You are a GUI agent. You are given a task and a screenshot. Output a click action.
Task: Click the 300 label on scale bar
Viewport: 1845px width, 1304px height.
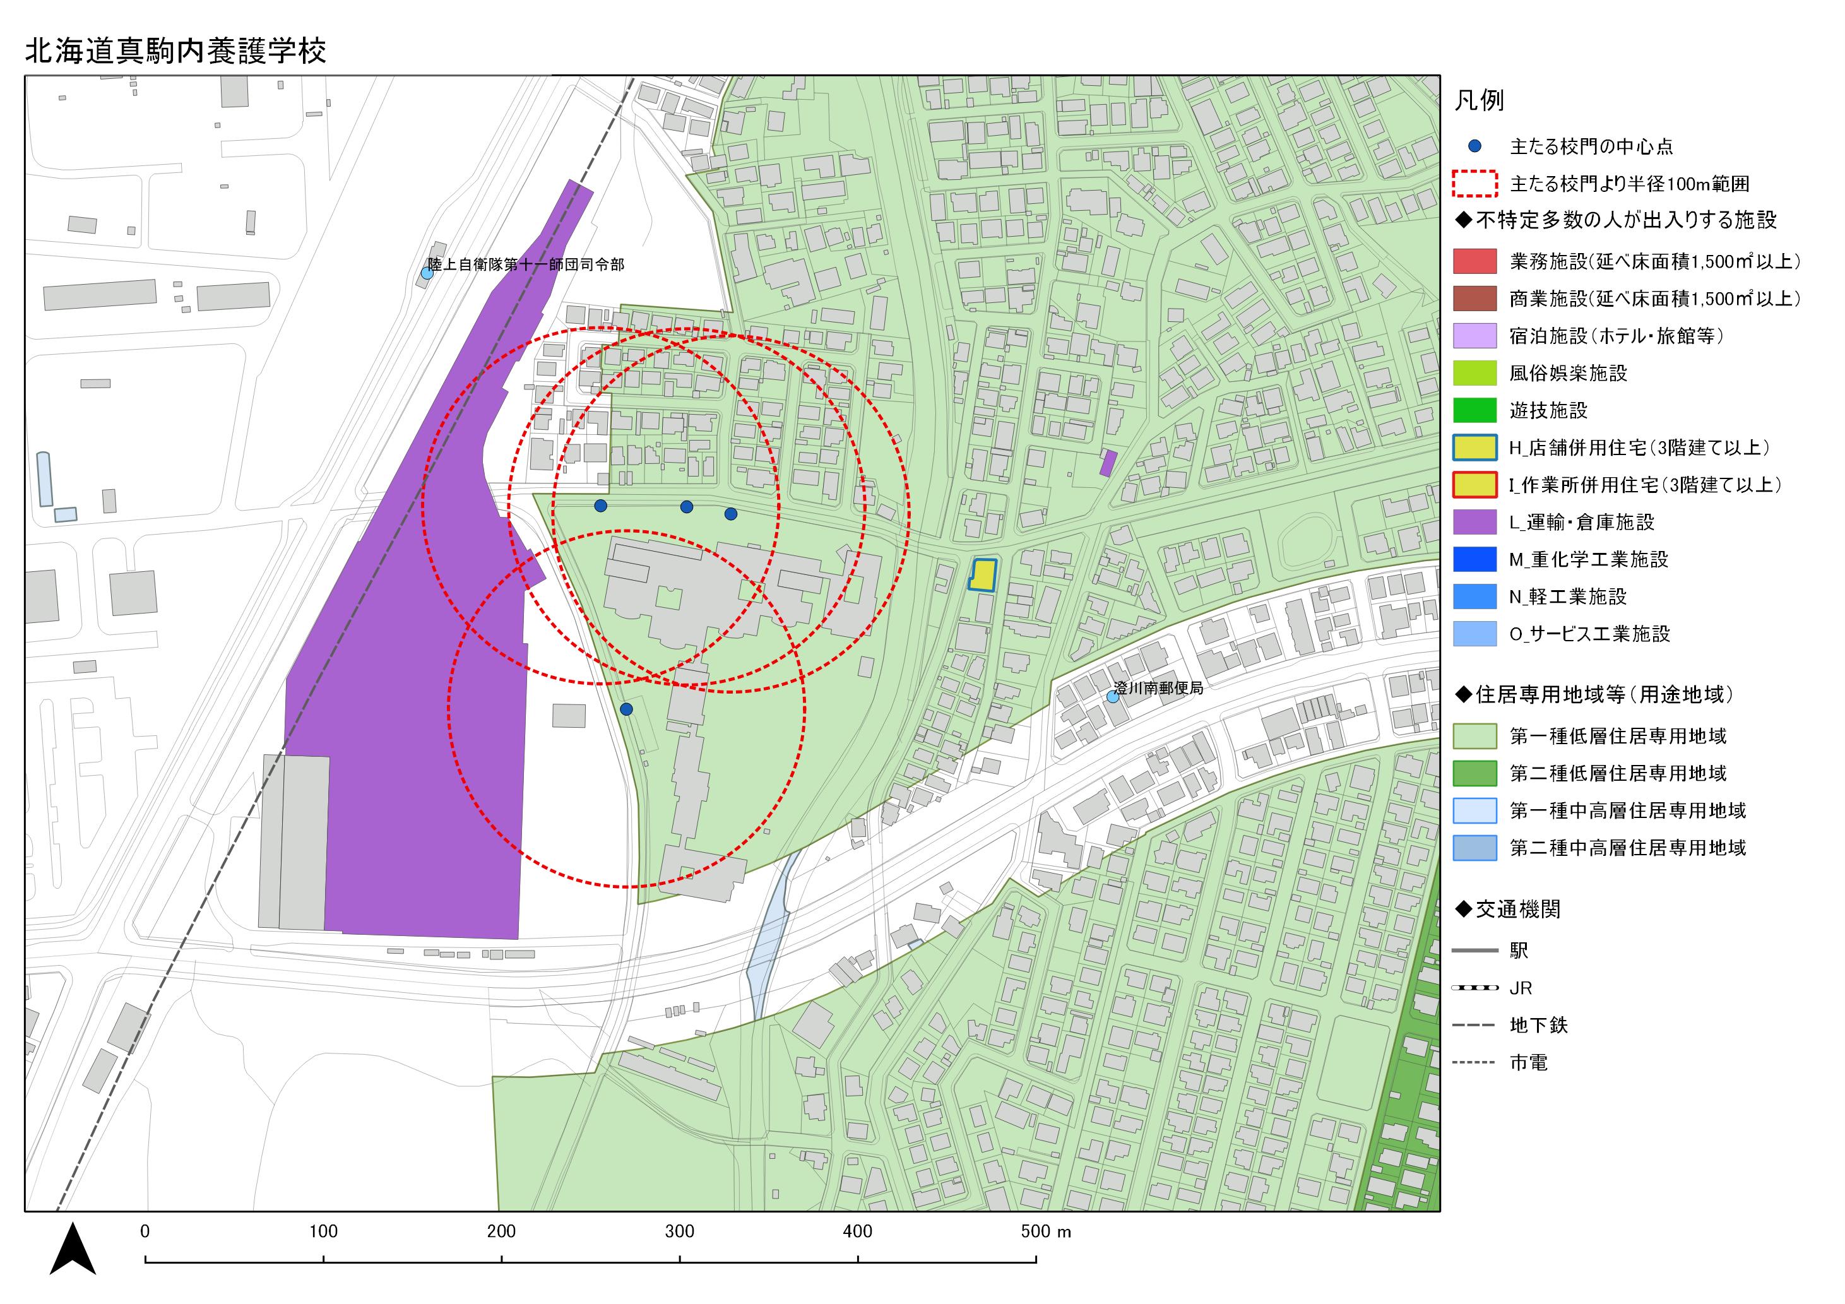coord(680,1231)
